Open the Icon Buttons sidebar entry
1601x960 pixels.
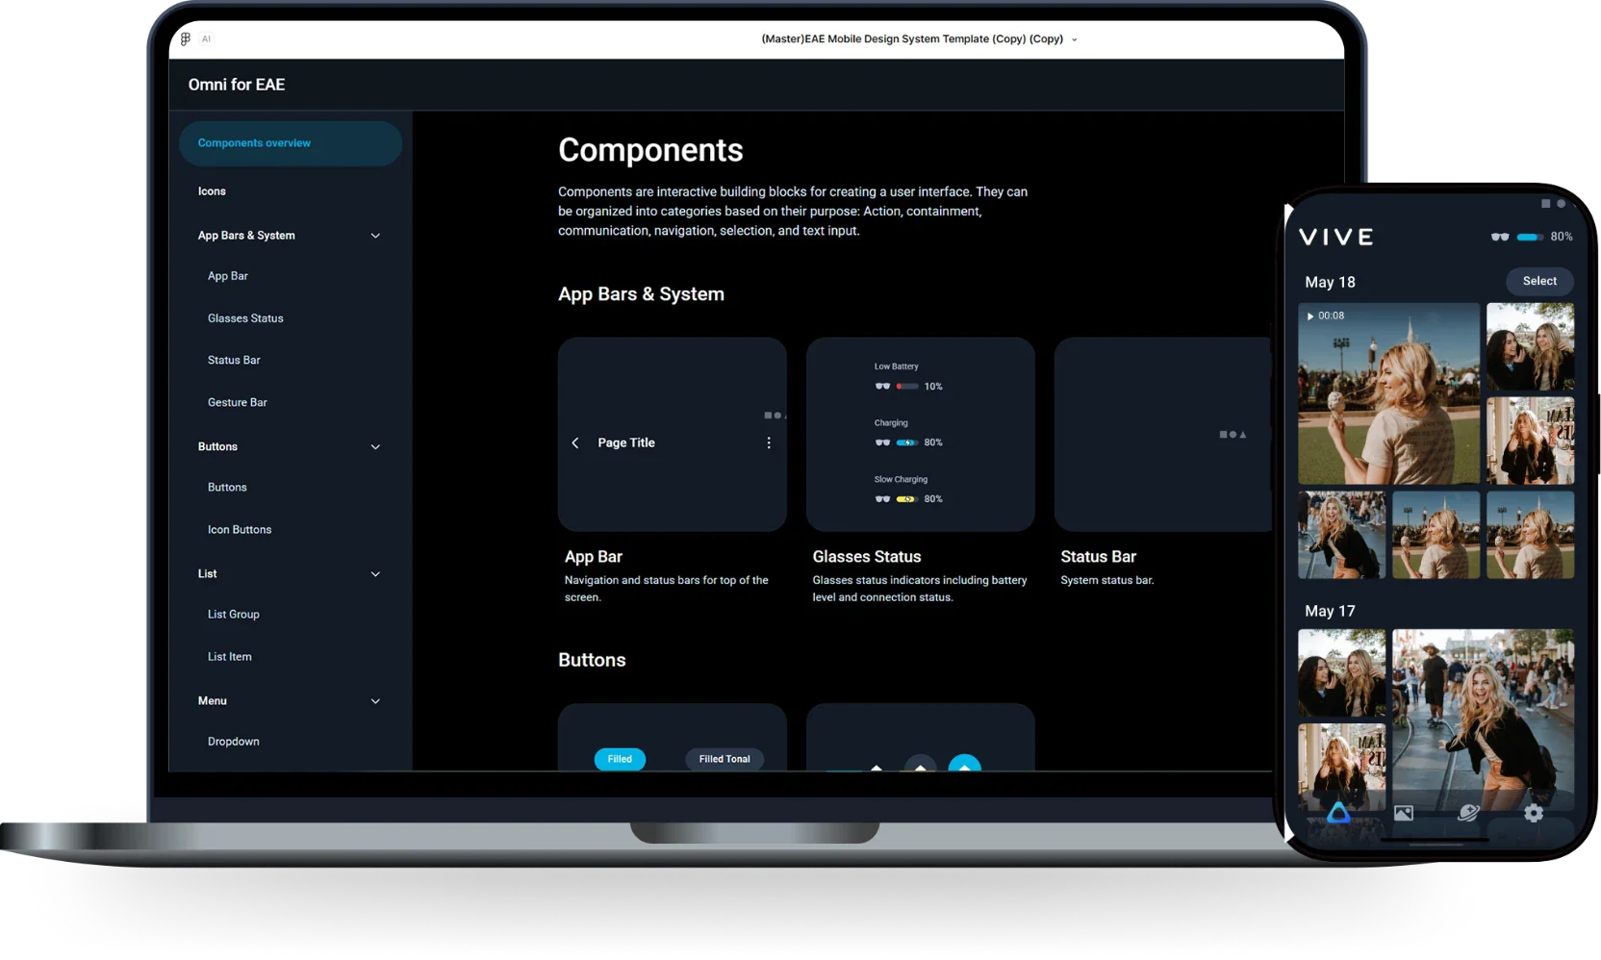(x=240, y=530)
